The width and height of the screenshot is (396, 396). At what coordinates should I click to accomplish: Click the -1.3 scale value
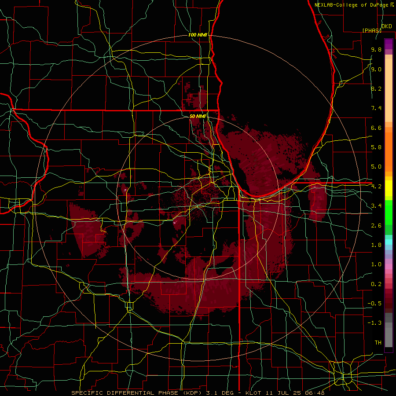(374, 323)
